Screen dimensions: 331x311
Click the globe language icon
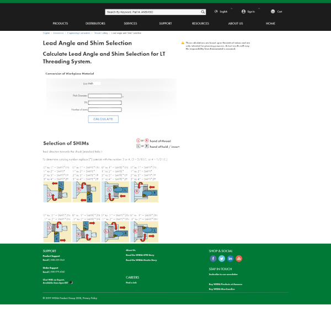(216, 12)
